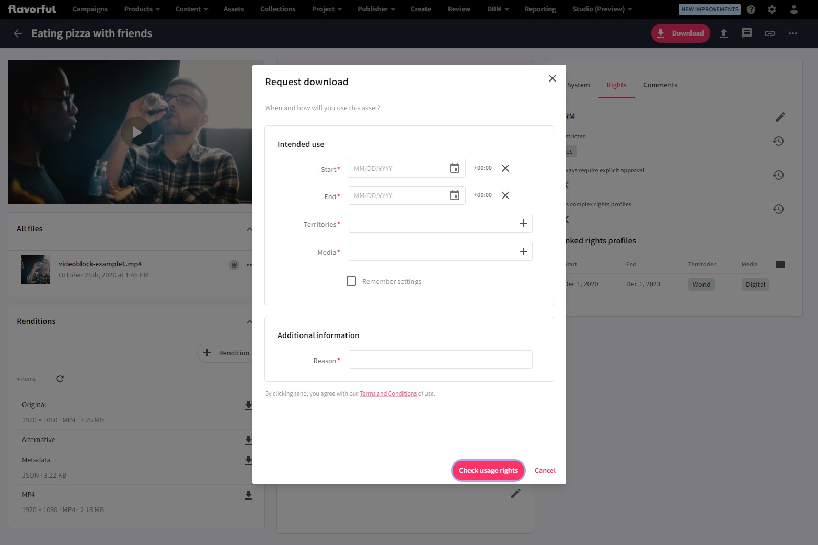Add media type with plus button
Image resolution: width=818 pixels, height=545 pixels.
tap(523, 252)
